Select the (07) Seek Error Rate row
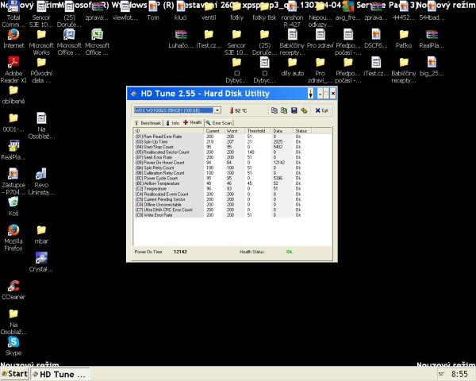The height and width of the screenshot is (381, 476). [x=223, y=157]
